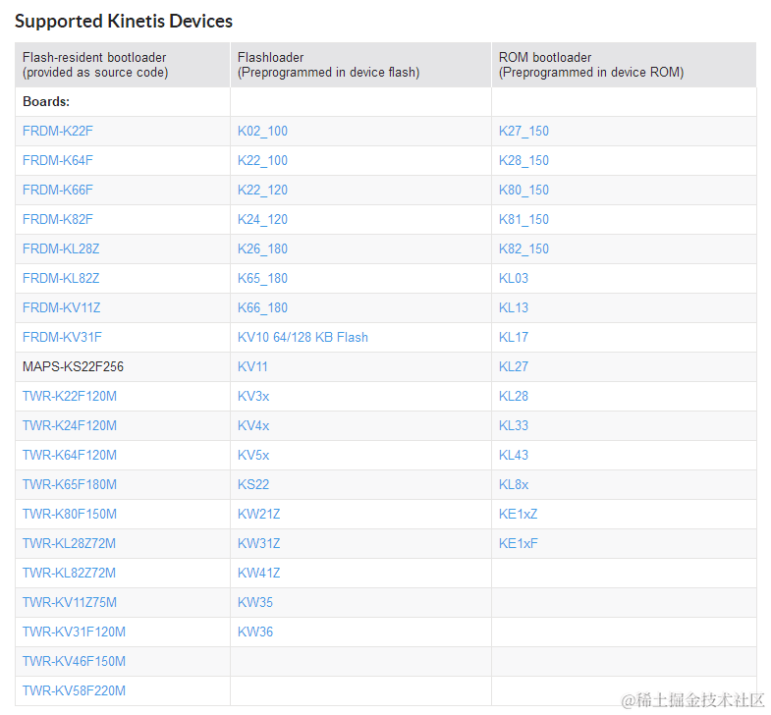Click the K65_180 link

point(262,279)
